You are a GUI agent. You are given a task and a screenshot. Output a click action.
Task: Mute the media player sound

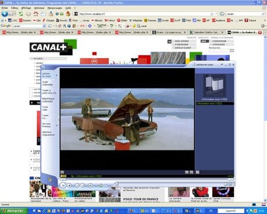point(90,186)
